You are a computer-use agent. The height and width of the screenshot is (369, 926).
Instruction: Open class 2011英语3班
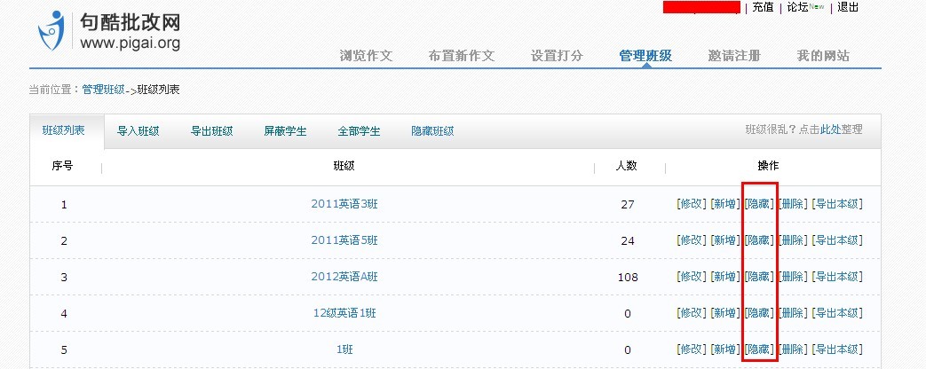click(344, 204)
